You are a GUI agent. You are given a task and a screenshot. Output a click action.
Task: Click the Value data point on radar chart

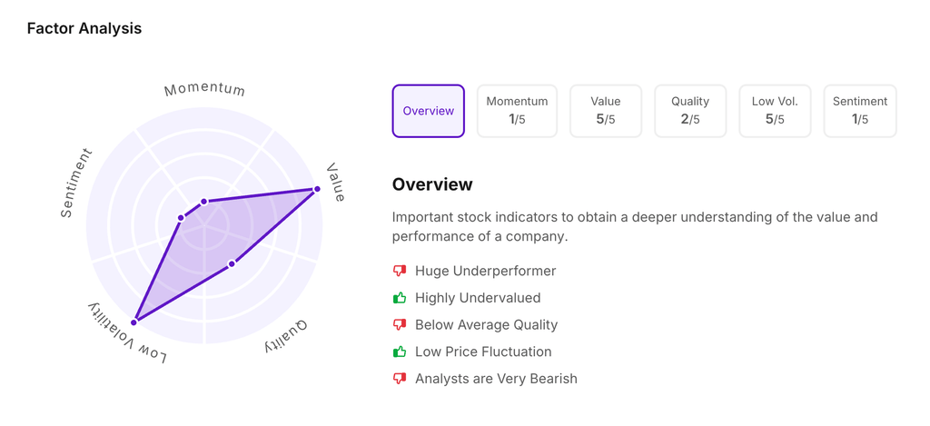[x=317, y=189]
